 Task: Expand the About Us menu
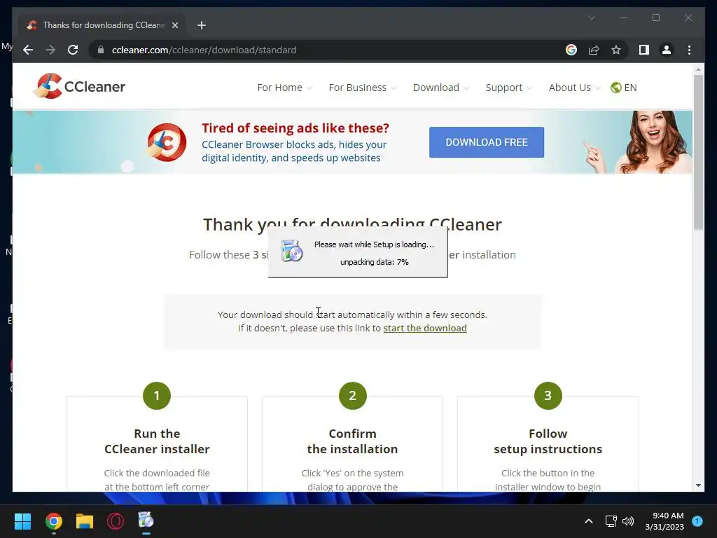574,88
